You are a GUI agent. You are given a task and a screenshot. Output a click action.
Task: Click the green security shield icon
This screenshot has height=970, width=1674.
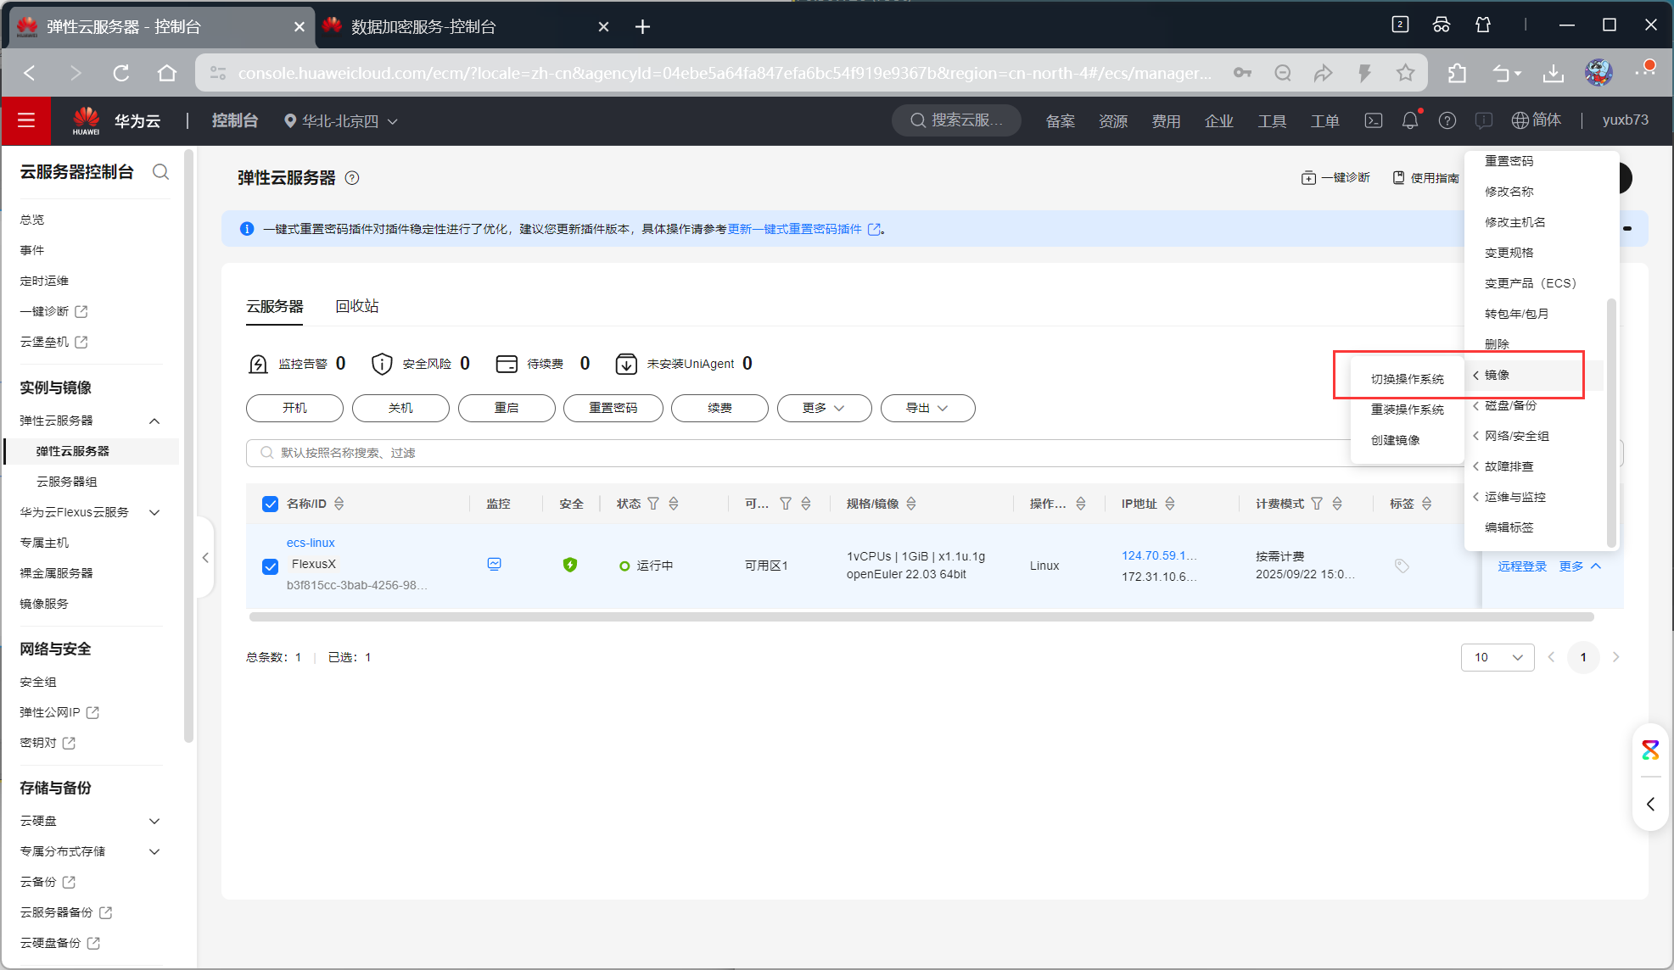point(570,565)
